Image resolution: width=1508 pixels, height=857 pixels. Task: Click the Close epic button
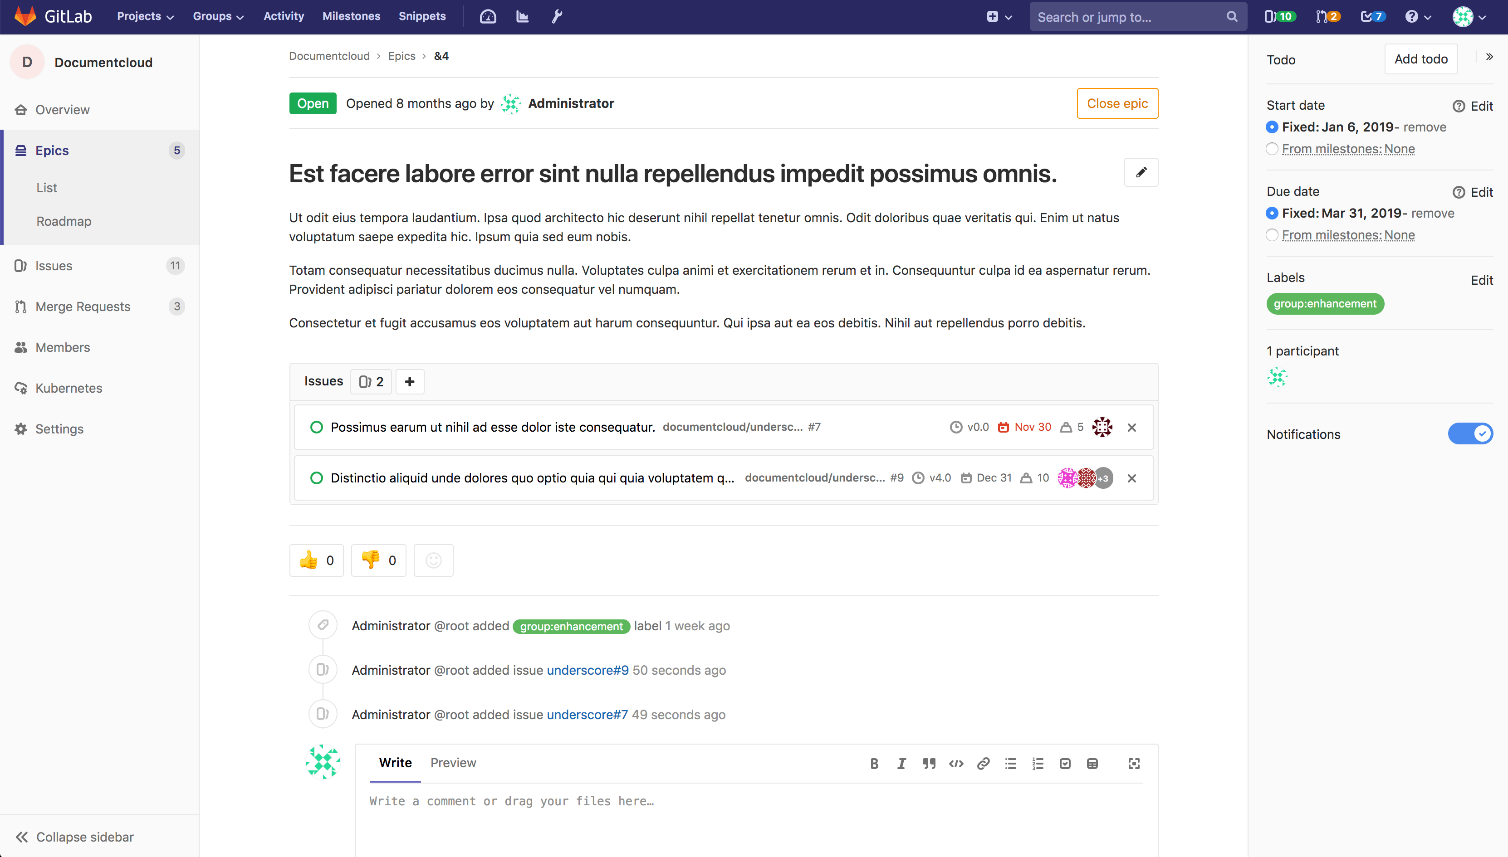point(1117,103)
